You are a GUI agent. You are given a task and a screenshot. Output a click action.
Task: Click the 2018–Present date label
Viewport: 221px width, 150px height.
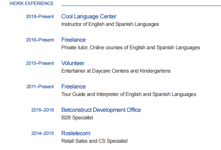click(x=40, y=17)
